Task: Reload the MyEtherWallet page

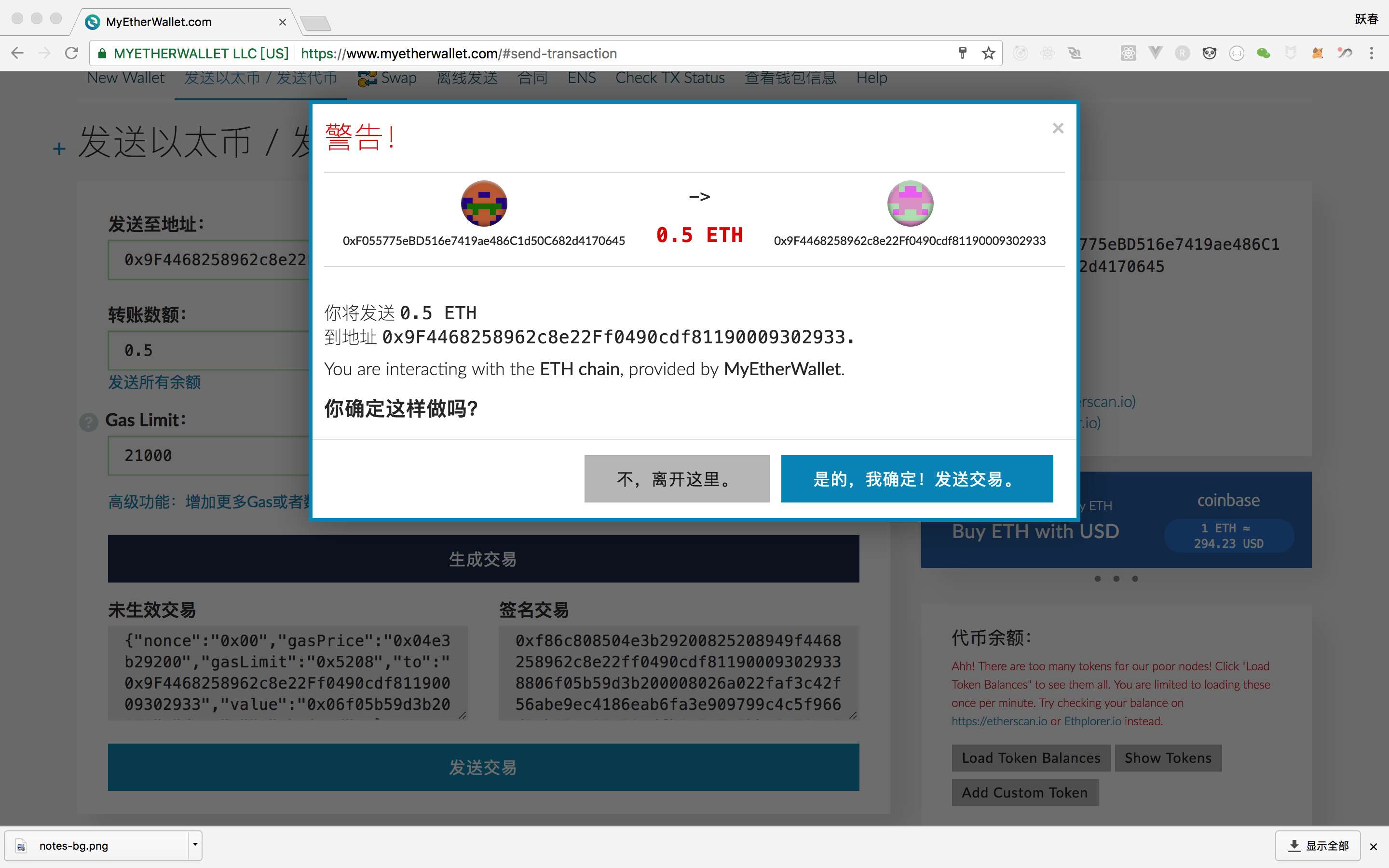Action: 71,54
